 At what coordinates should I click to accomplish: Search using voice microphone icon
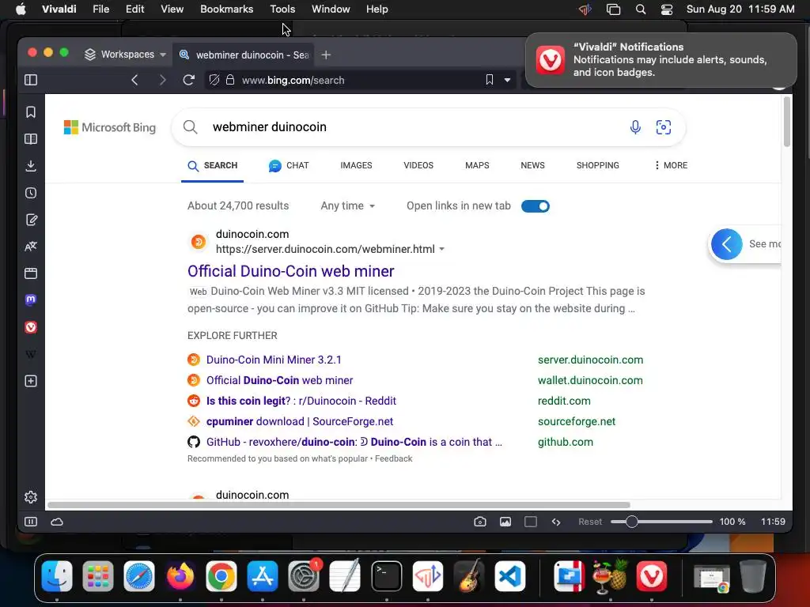pos(635,127)
